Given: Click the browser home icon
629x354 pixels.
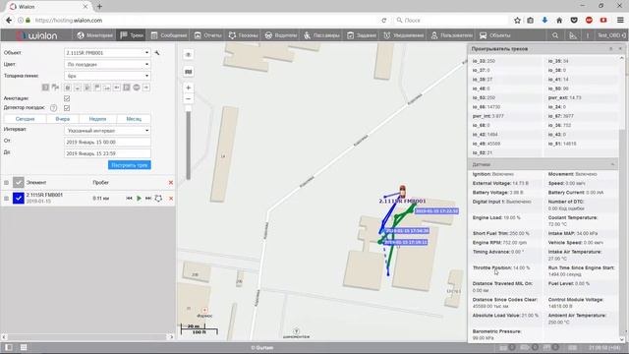Looking at the screenshot, I should point(559,20).
